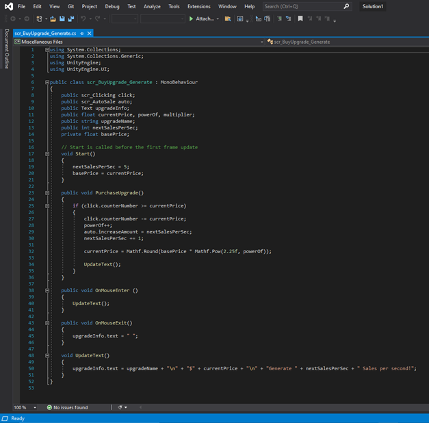Click the Navigate Backward toolbar icon
This screenshot has width=429, height=423.
tap(13, 19)
